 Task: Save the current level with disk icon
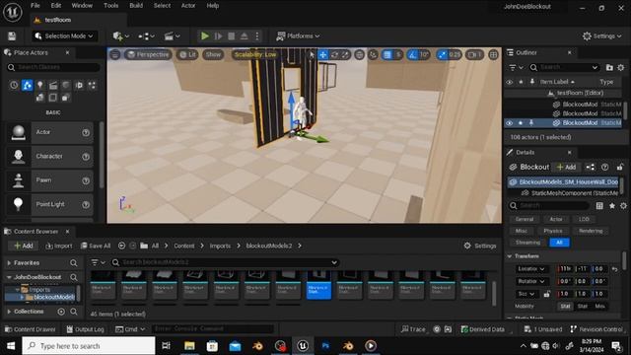coord(12,36)
